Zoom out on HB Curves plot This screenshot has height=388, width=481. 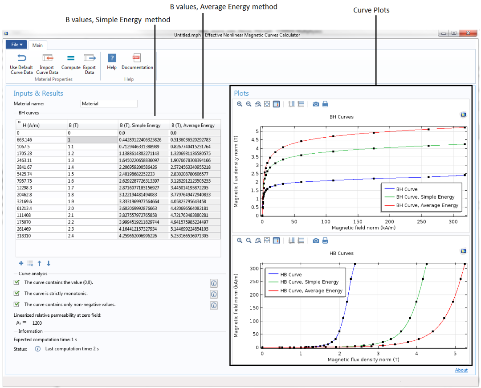pos(249,241)
